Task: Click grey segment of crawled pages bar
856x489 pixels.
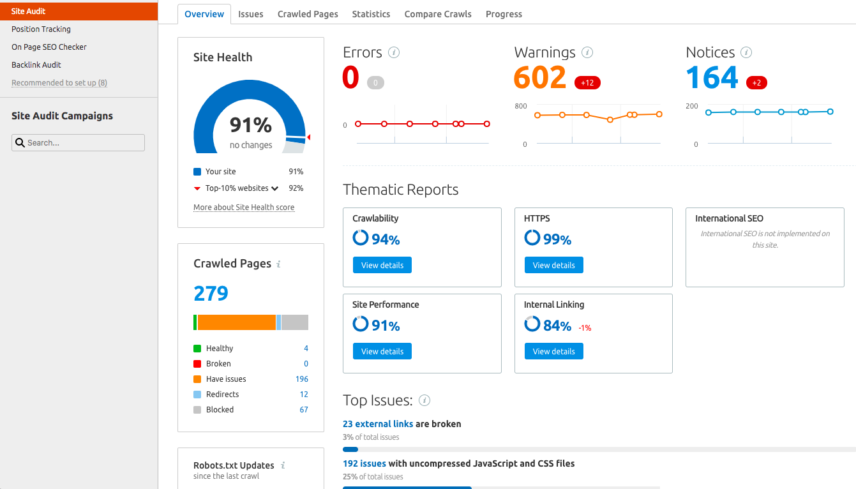Action: 295,322
